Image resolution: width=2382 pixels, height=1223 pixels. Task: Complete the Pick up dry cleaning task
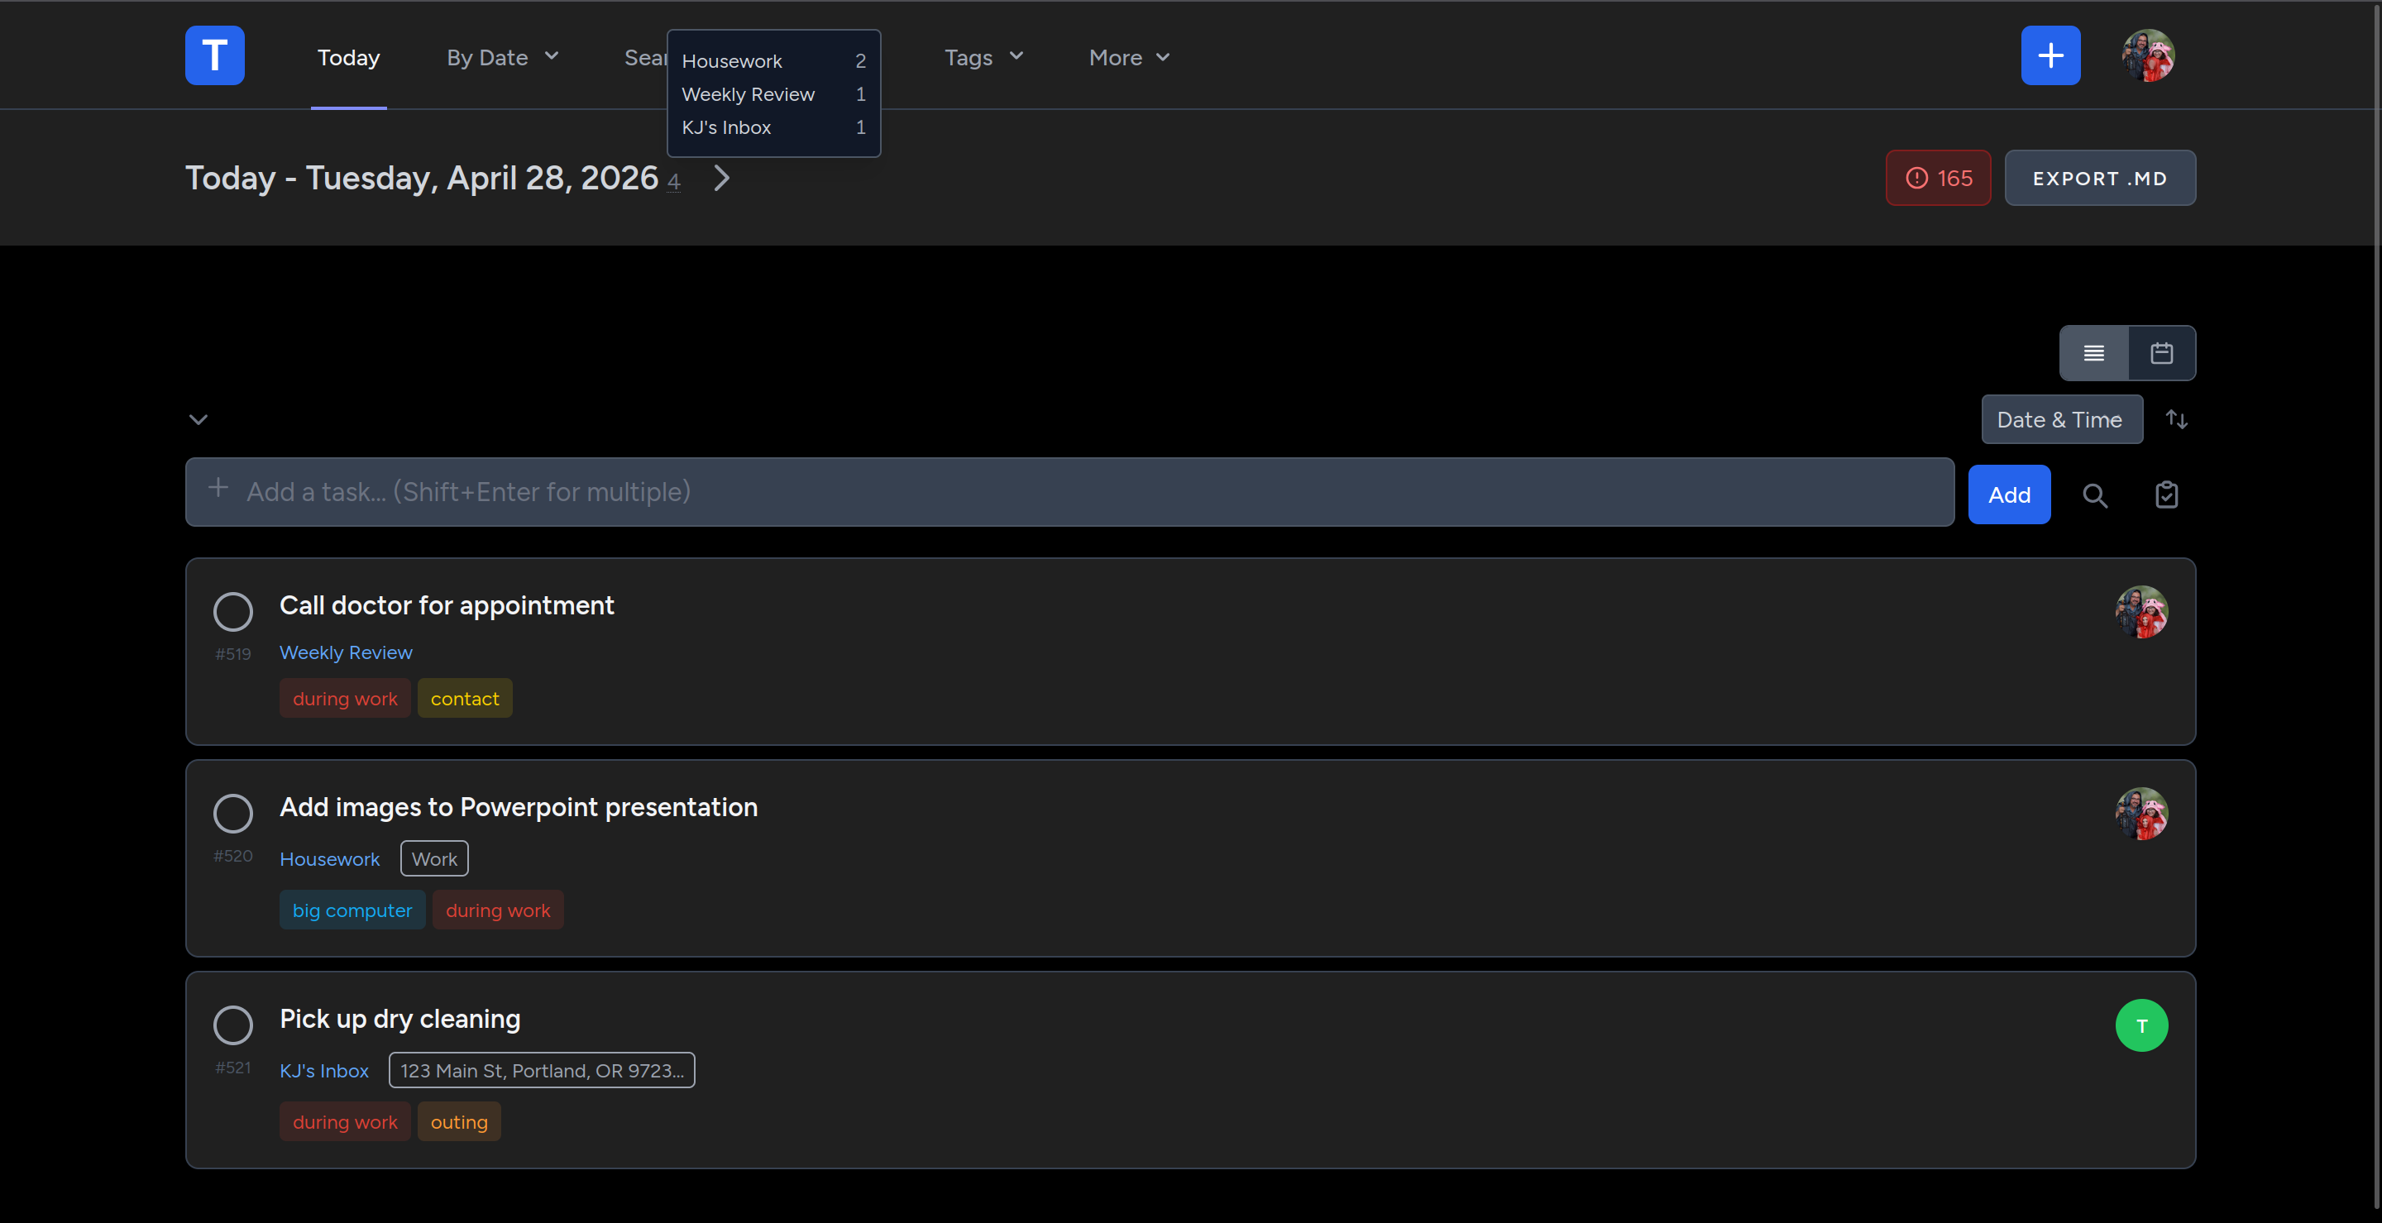point(232,1025)
